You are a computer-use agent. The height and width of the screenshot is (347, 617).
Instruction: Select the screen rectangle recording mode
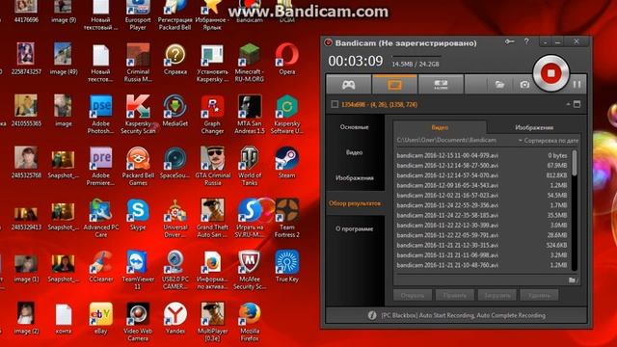[394, 84]
